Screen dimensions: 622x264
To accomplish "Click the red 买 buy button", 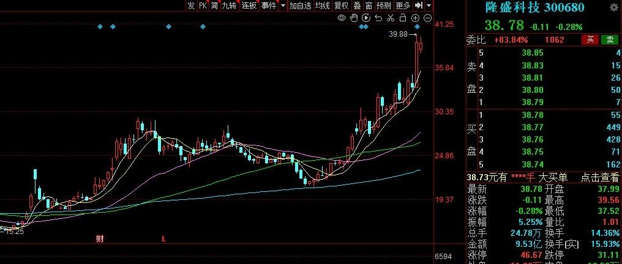I will tap(591, 40).
